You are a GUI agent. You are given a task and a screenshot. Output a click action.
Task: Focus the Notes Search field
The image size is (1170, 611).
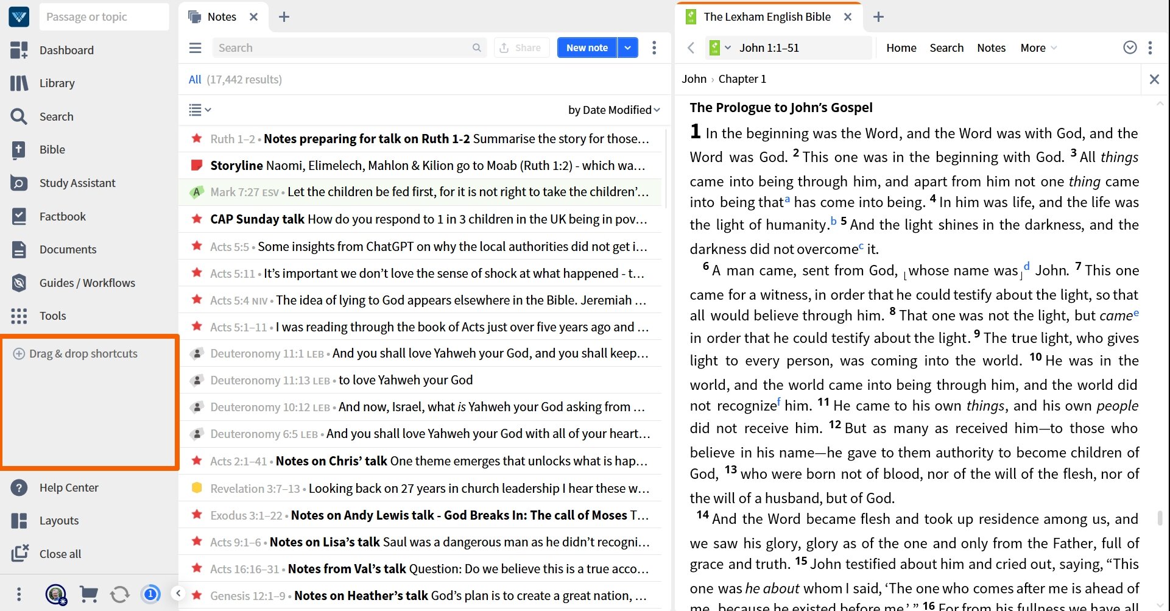(349, 48)
